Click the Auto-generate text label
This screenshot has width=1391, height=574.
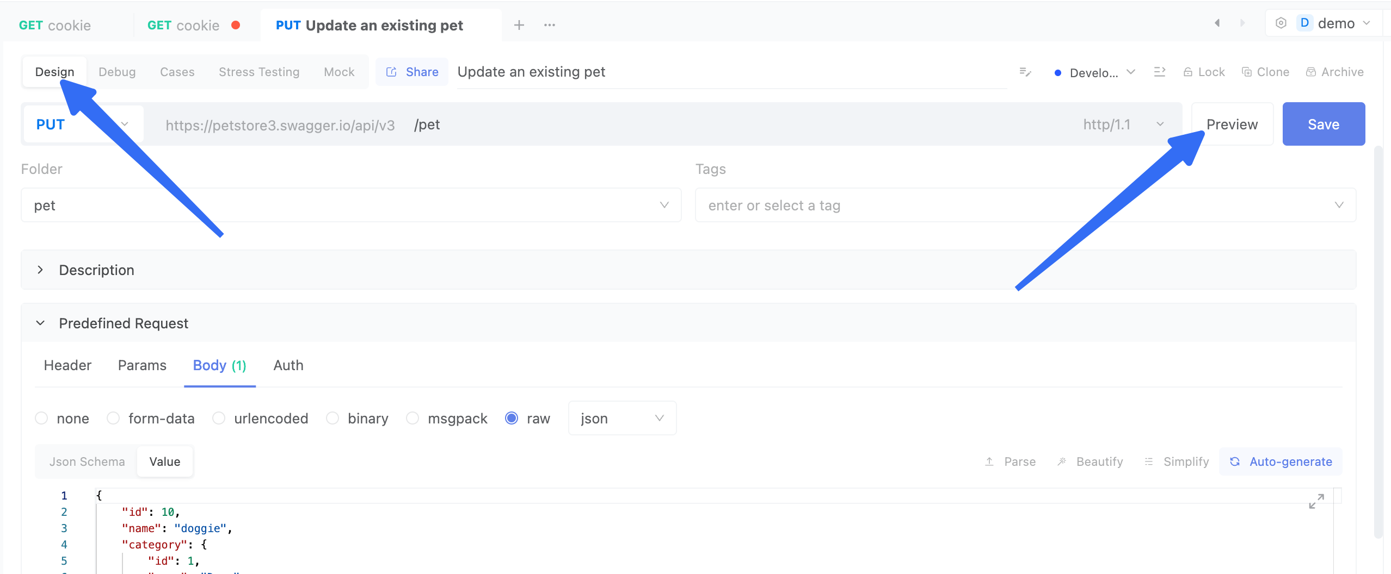(x=1291, y=461)
